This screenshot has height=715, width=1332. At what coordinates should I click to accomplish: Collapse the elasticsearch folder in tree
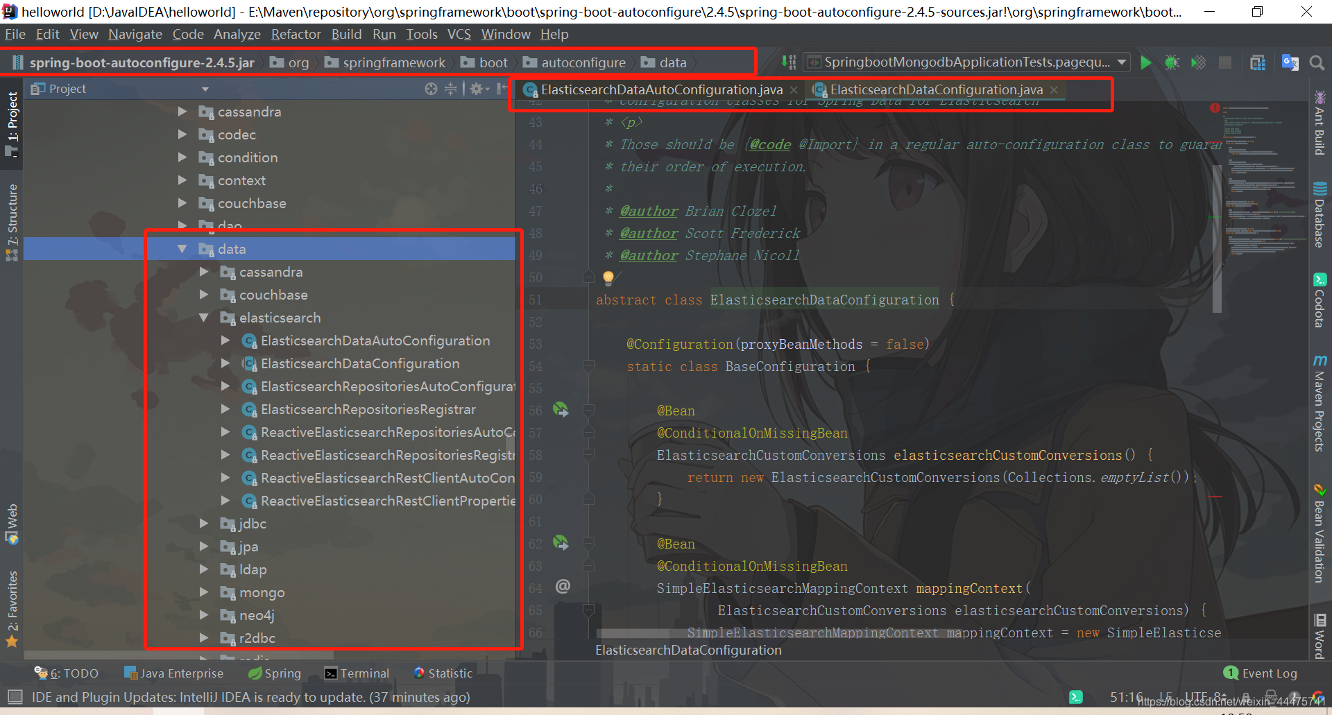(x=204, y=318)
